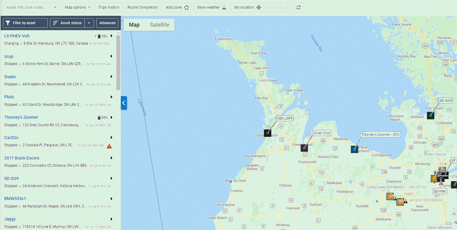Toggle Show weather overlay
Screen dimensions: 457x230
click(x=211, y=8)
